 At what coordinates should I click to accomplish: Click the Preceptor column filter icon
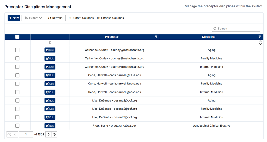coord(156,37)
